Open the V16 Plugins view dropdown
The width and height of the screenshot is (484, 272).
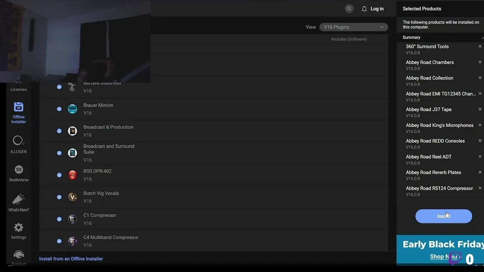click(354, 27)
